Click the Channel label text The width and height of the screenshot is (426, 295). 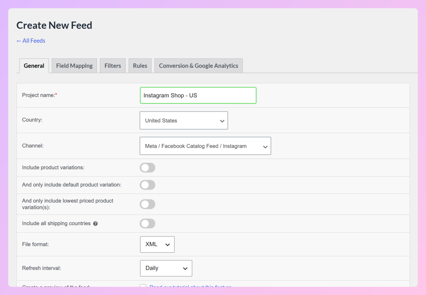(32, 146)
